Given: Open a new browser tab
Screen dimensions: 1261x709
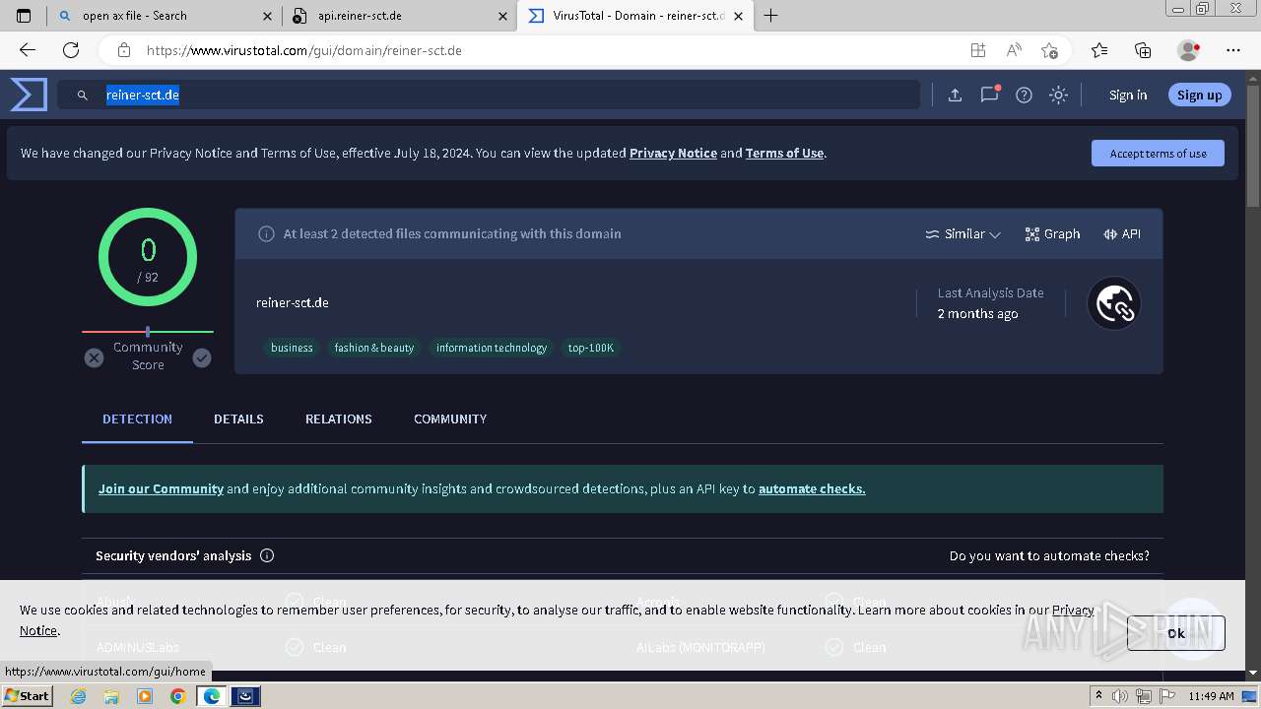Looking at the screenshot, I should (770, 16).
